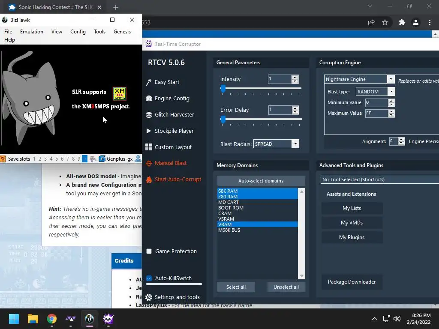Open the BizHawk File menu
Viewport: 439px width, 329px height.
pyautogui.click(x=8, y=32)
